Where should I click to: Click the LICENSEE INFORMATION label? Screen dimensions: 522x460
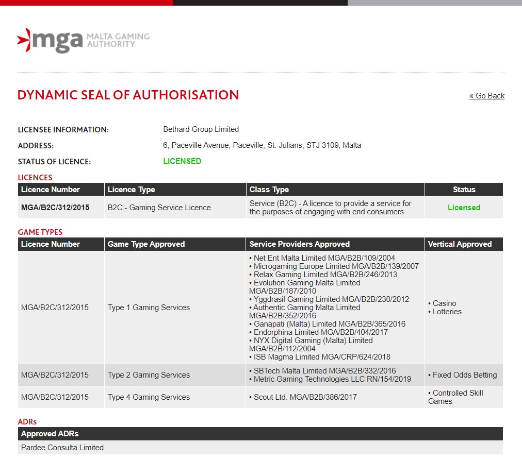tap(63, 130)
